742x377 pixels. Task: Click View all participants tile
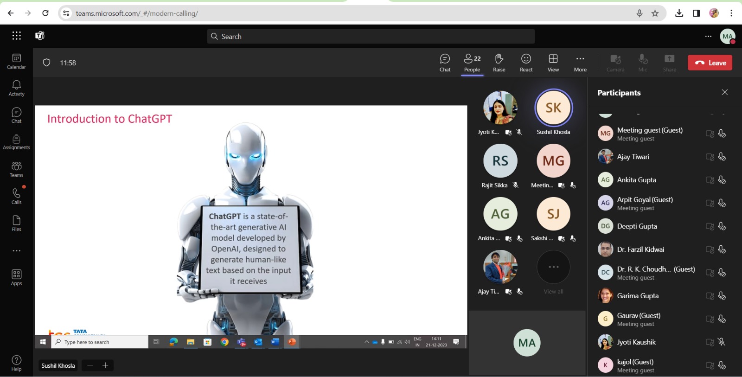point(553,272)
